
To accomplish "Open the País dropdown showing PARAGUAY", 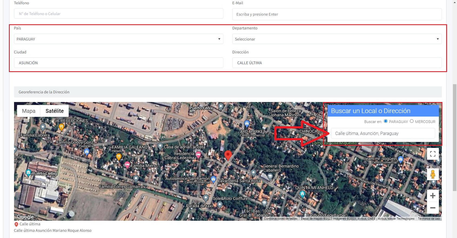I will (x=118, y=39).
